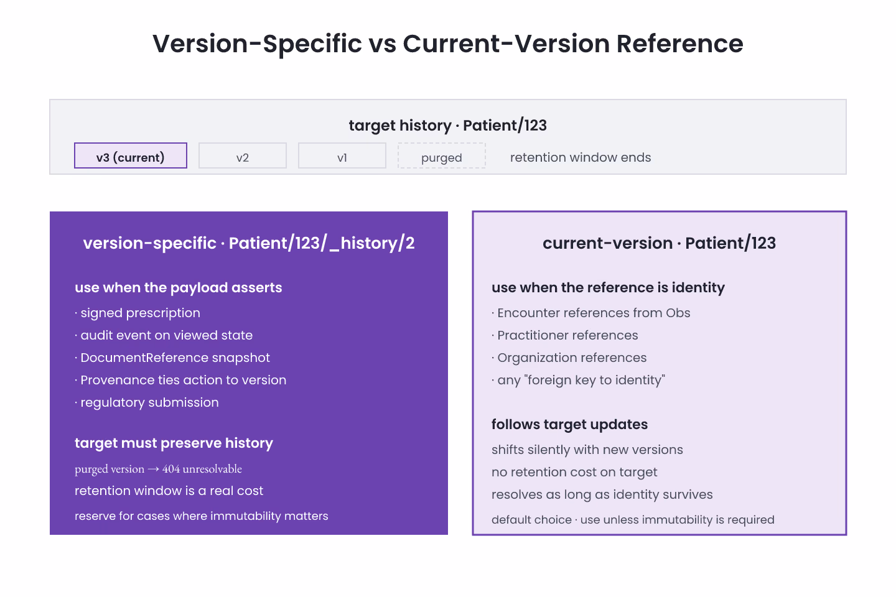Click 'default choice · use unless immutability is required'
Viewport: 896px width, 597px height.
tap(633, 520)
